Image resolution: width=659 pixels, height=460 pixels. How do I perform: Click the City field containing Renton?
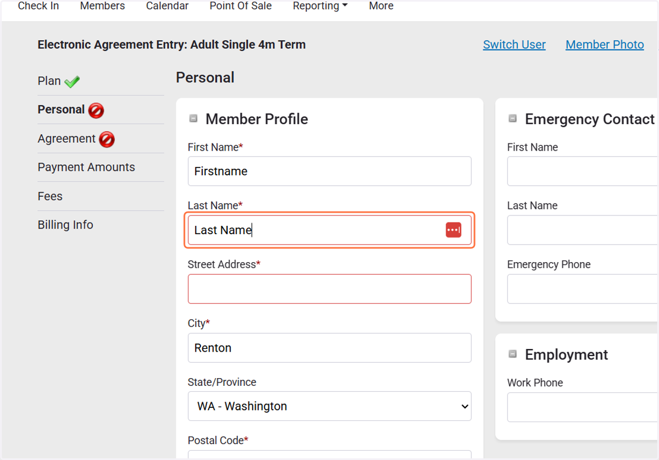point(329,347)
